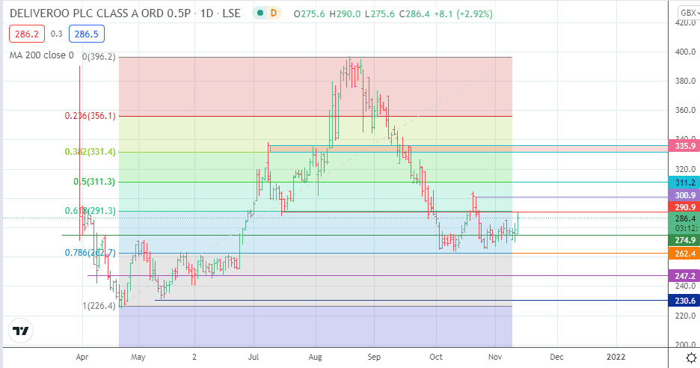Click the Fibonacci 0(396.2) level label
The height and width of the screenshot is (368, 700).
[99, 57]
